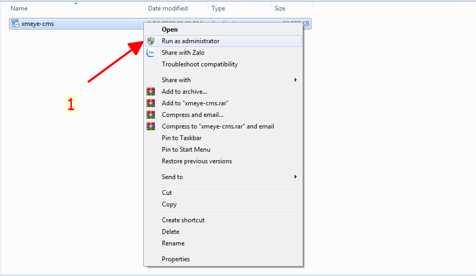This screenshot has width=476, height=276.
Task: Sort files by the Name column header
Action: [x=19, y=8]
